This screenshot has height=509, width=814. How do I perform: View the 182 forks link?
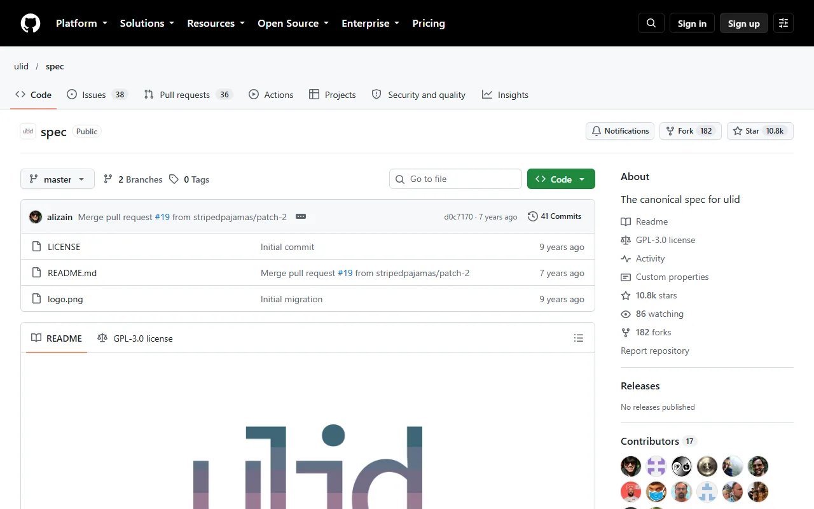(x=646, y=332)
